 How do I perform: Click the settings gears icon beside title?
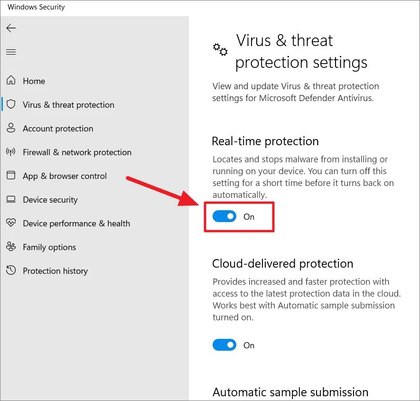220,49
